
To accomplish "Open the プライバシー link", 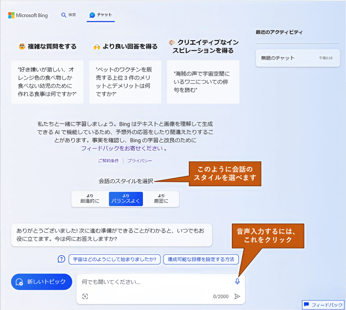I will click(x=140, y=161).
